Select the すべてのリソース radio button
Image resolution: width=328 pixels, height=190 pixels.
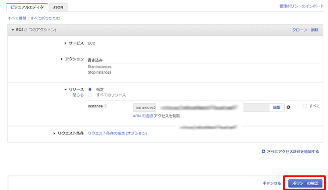(x=90, y=95)
